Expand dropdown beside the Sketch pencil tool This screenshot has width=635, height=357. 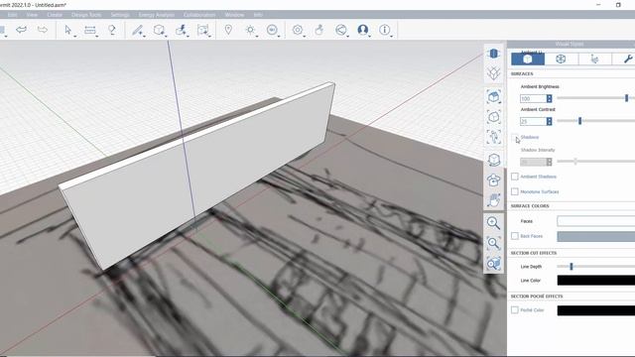click(144, 37)
